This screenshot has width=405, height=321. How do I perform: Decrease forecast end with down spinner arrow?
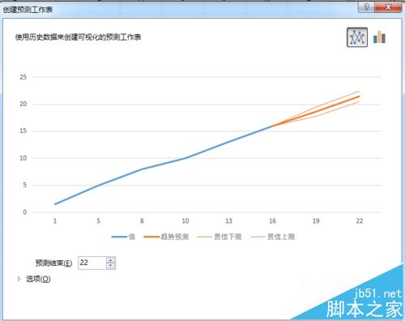[111, 266]
